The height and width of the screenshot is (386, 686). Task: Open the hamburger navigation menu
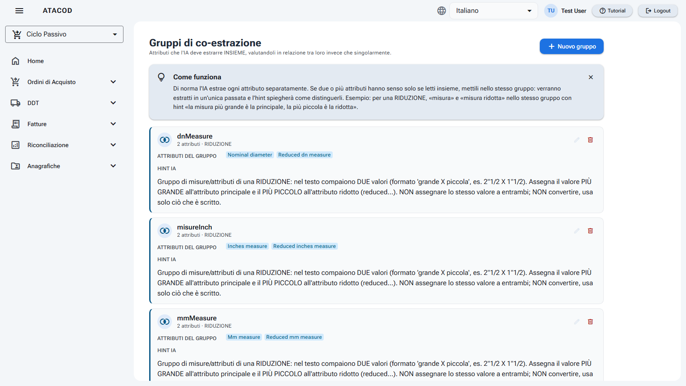[19, 11]
